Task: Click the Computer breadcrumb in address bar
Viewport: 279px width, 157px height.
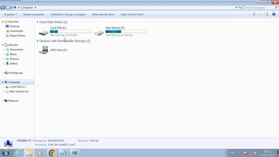Action: coord(27,8)
